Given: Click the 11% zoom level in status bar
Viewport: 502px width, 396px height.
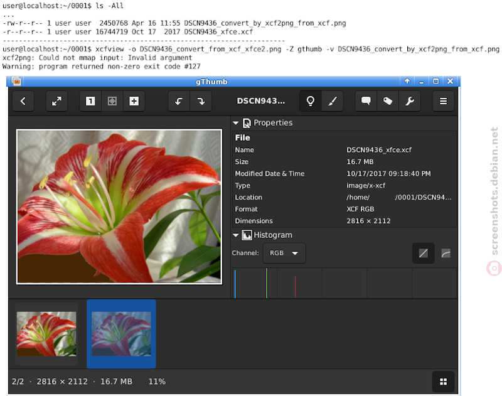Looking at the screenshot, I should tap(157, 382).
